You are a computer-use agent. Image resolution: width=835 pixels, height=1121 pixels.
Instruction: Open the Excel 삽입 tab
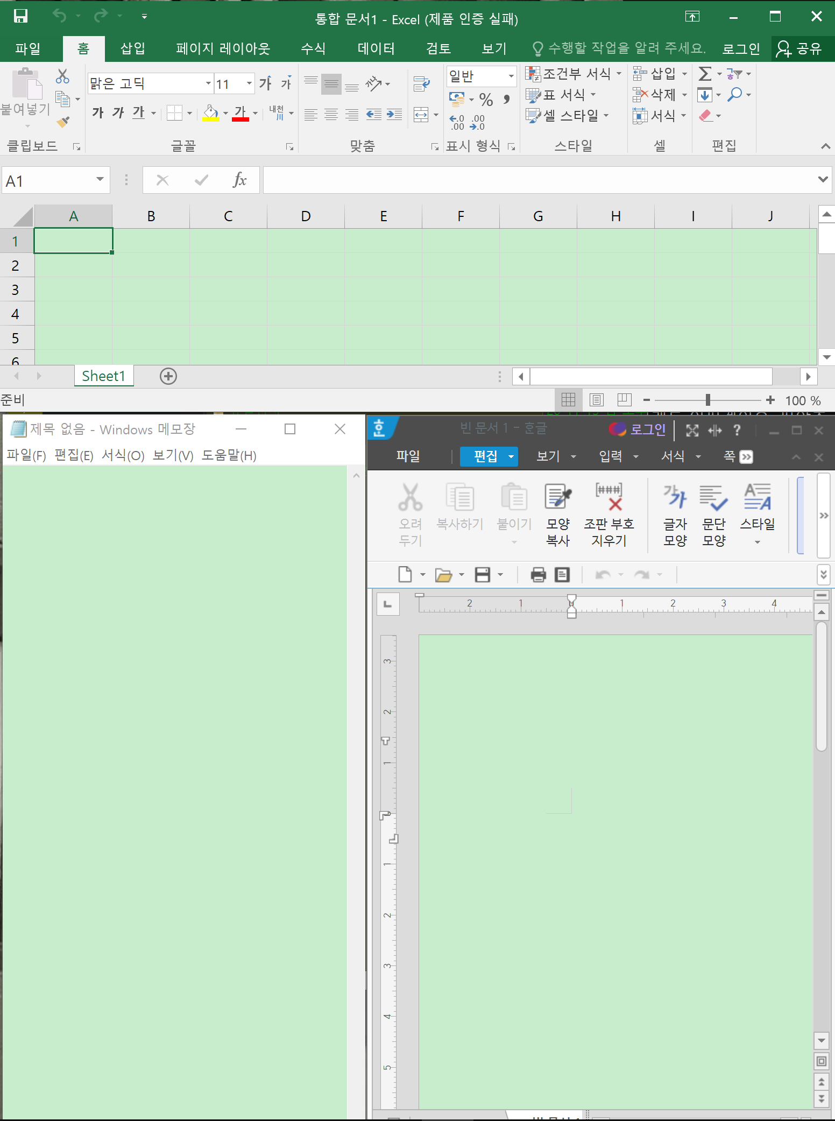pyautogui.click(x=133, y=48)
